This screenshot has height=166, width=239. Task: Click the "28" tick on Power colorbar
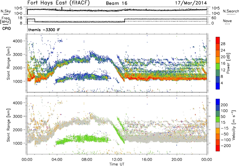click(x=223, y=44)
